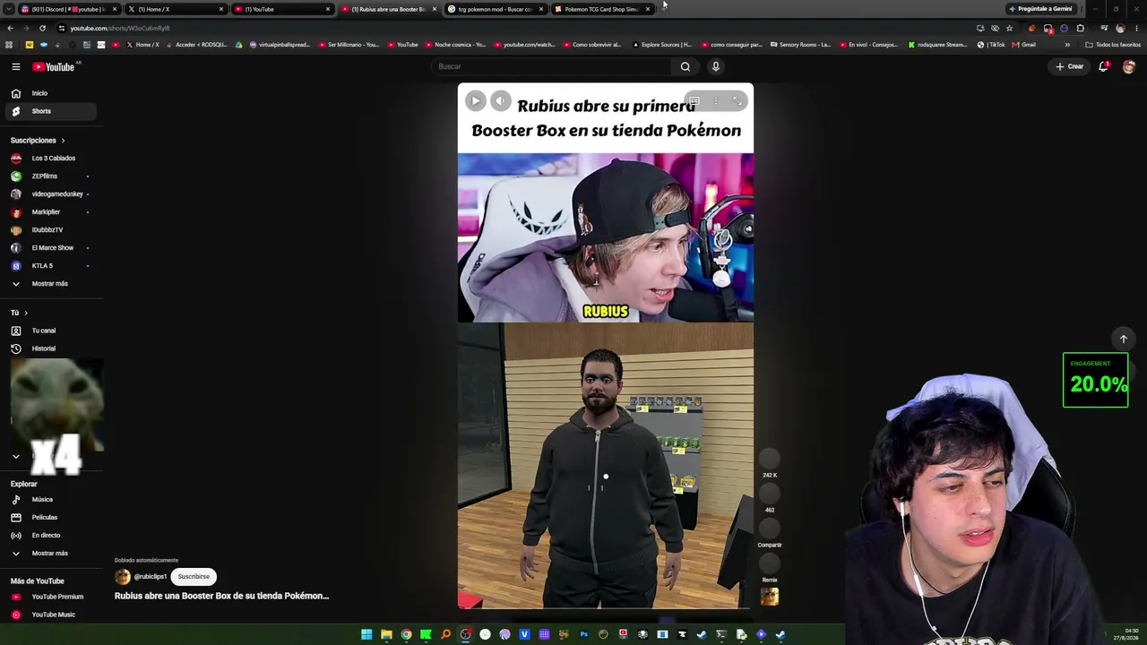The height and width of the screenshot is (645, 1147).
Task: Open YouTube Premium link
Action: pyautogui.click(x=49, y=597)
